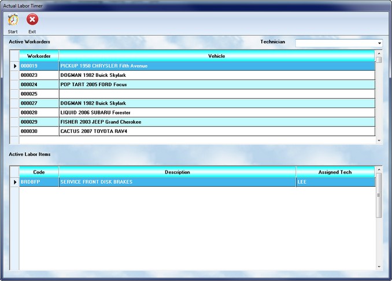Sort by the Code column header

click(39, 172)
